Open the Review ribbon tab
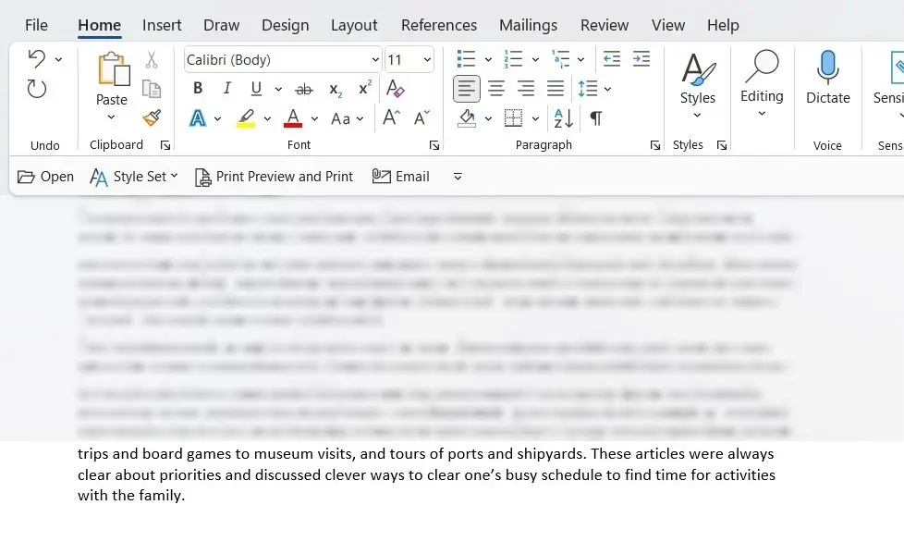 click(605, 25)
